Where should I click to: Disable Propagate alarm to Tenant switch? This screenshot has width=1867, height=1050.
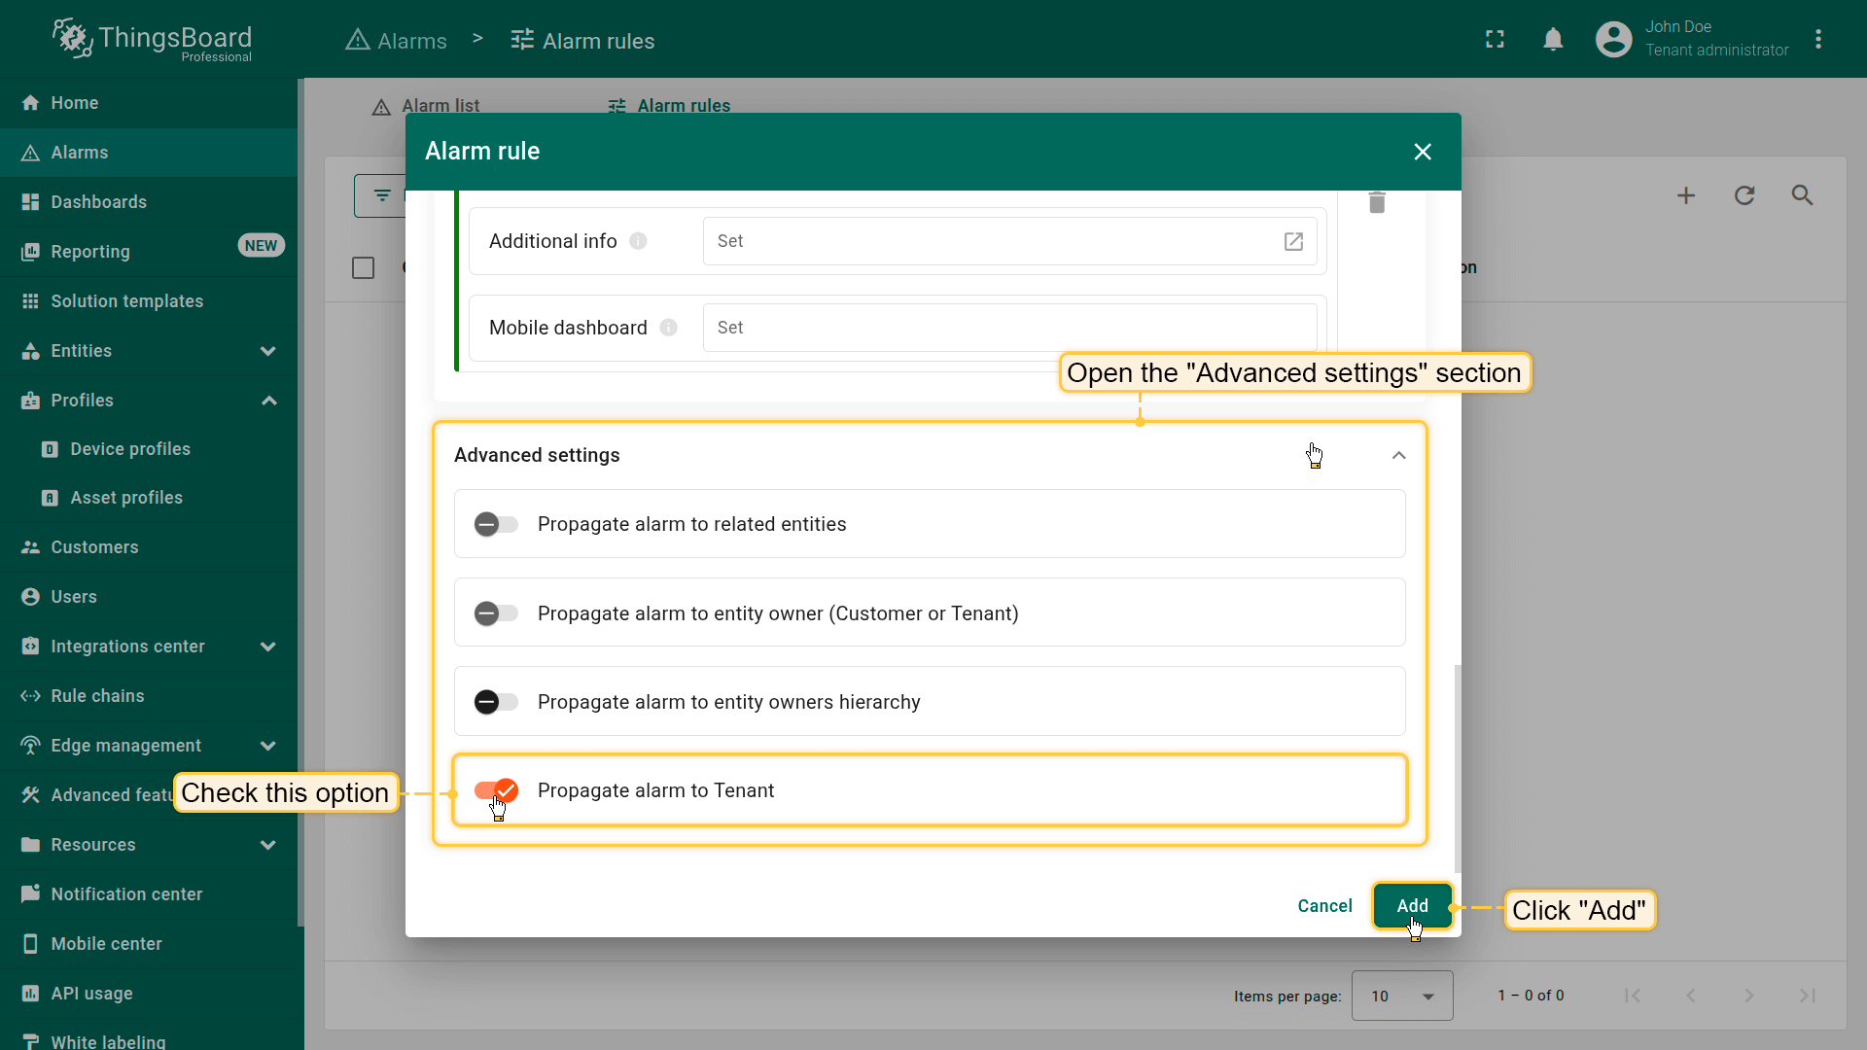(x=496, y=790)
